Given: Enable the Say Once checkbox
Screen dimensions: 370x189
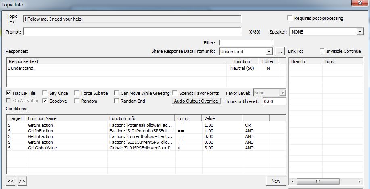Looking at the screenshot, I should click(45, 93).
